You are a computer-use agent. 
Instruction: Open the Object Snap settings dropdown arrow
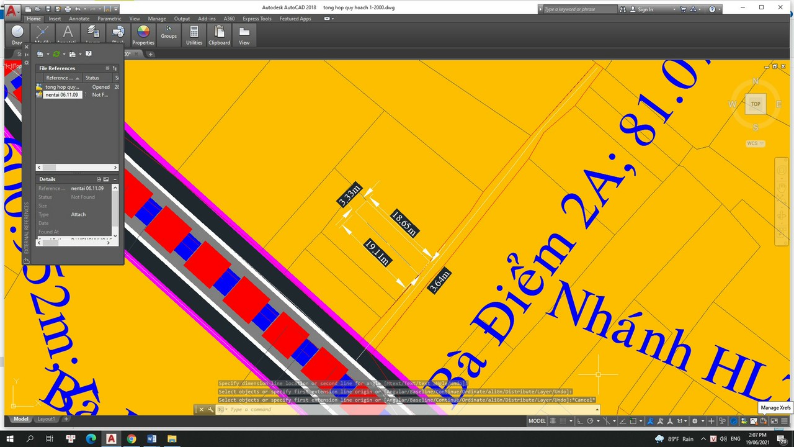[641, 421]
